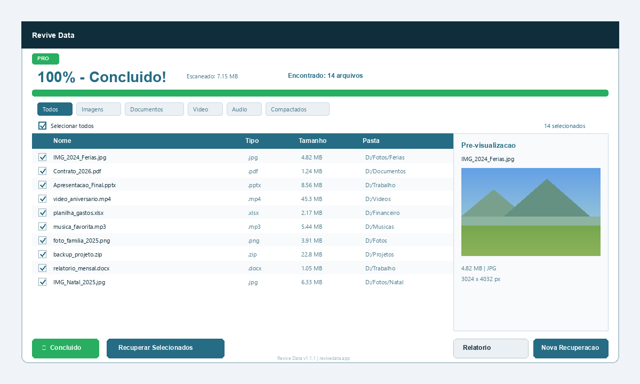640x384 pixels.
Task: Switch to the Imagens filter tab
Action: click(x=98, y=109)
